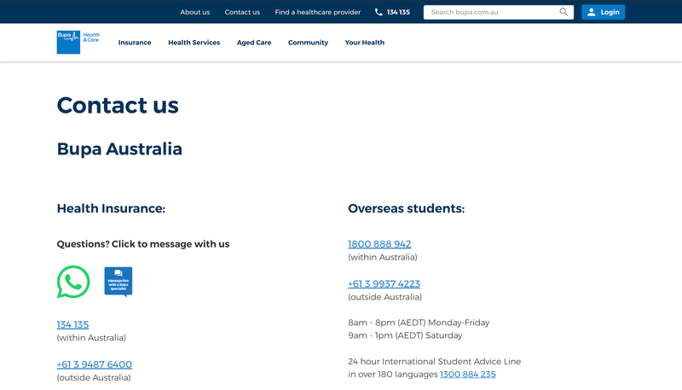Open the Community menu

[x=308, y=43]
